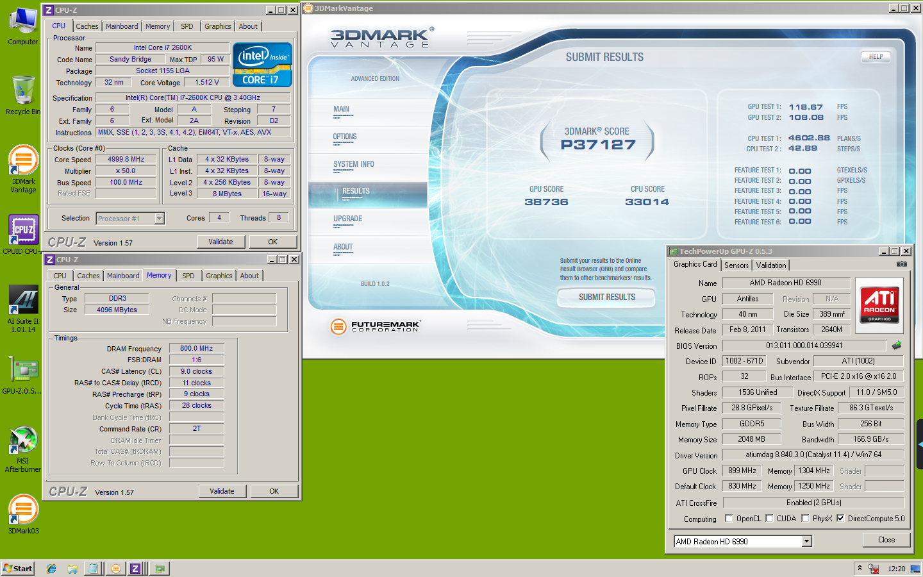Click the Futuremark Corporation logo
This screenshot has height=577, width=923.
tap(376, 326)
